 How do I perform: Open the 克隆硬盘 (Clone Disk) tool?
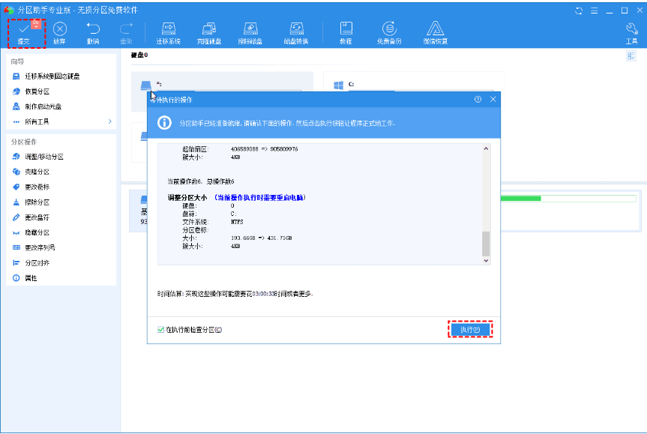click(x=209, y=32)
